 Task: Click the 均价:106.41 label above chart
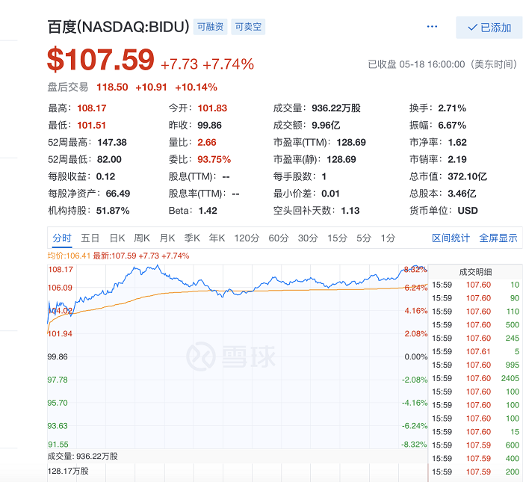tap(69, 256)
